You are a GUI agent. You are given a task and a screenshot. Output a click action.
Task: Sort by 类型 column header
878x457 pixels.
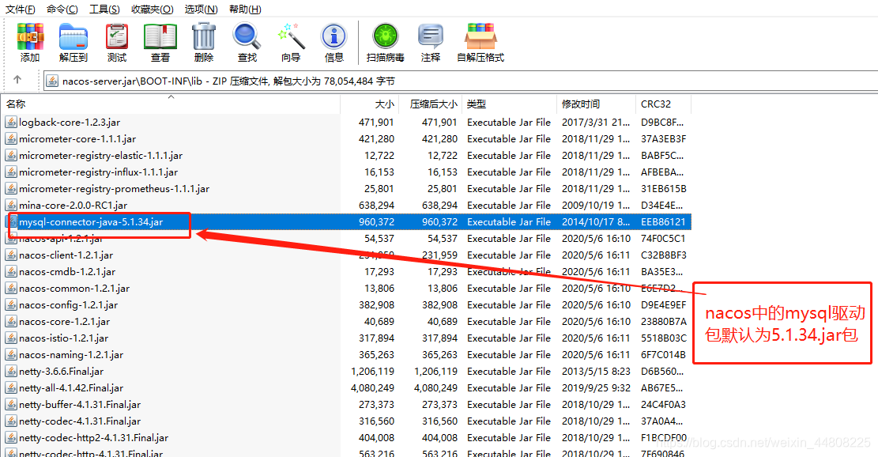(x=510, y=104)
